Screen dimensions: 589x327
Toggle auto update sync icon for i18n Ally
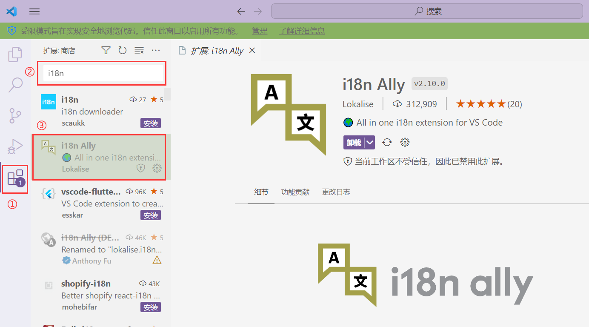pos(387,142)
